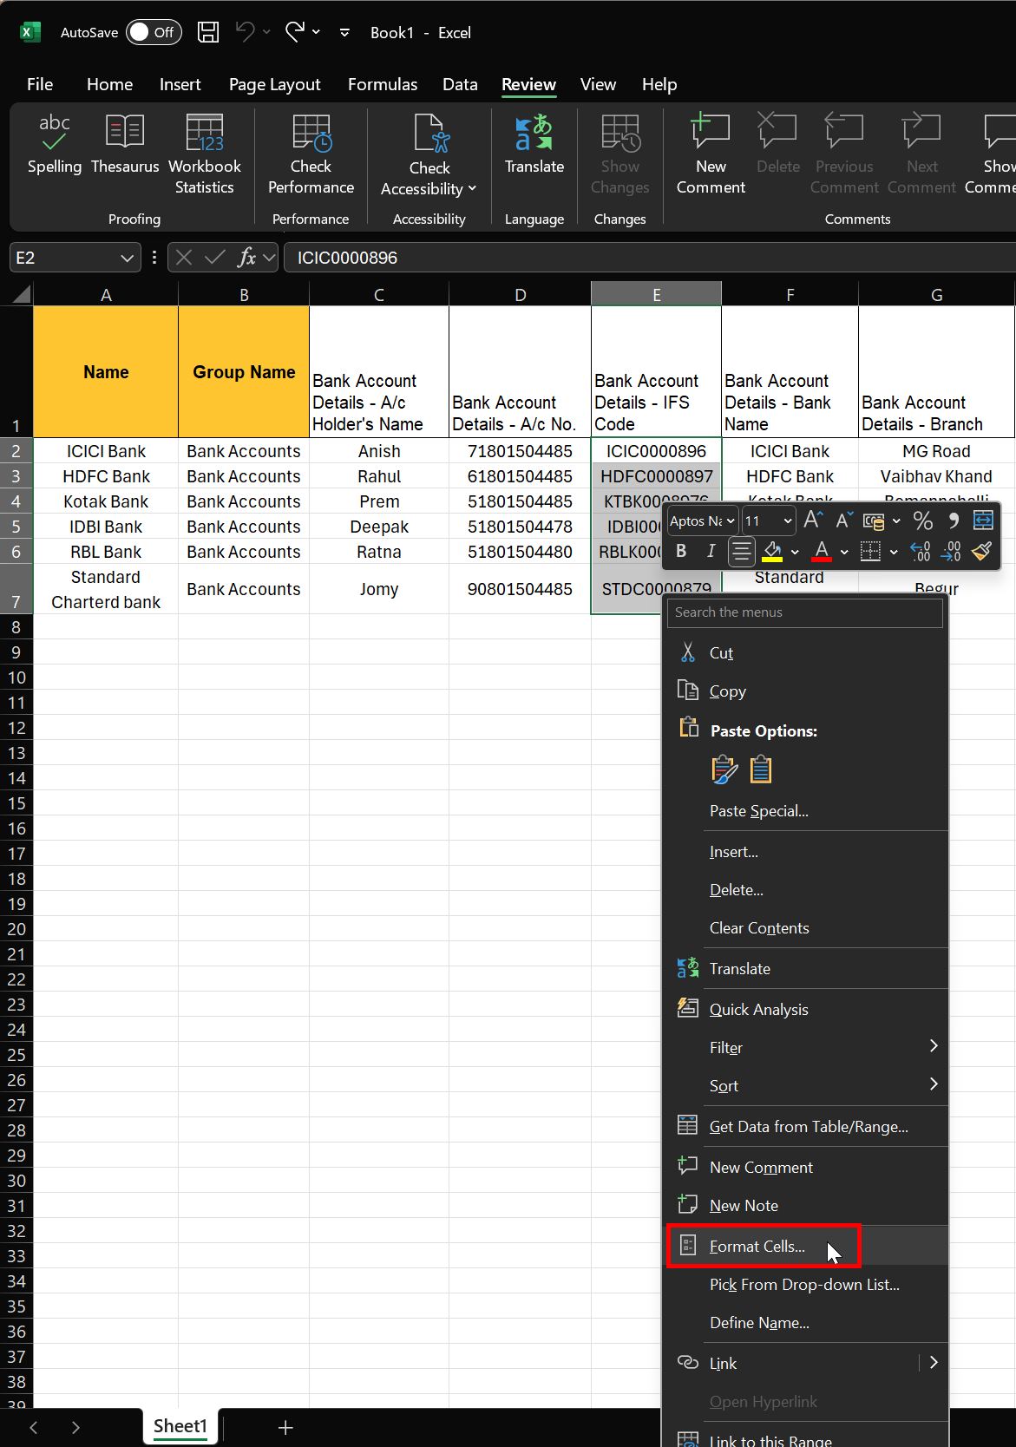Click the Paste Formatting brush icon option
The width and height of the screenshot is (1016, 1447).
pyautogui.click(x=724, y=769)
